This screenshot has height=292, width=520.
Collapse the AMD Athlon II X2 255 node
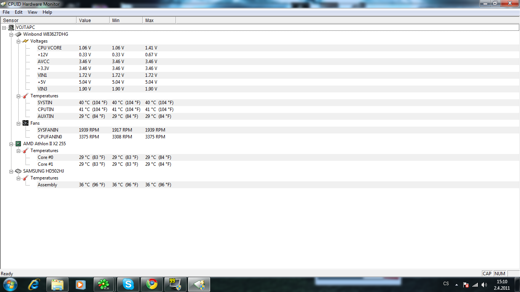click(11, 144)
